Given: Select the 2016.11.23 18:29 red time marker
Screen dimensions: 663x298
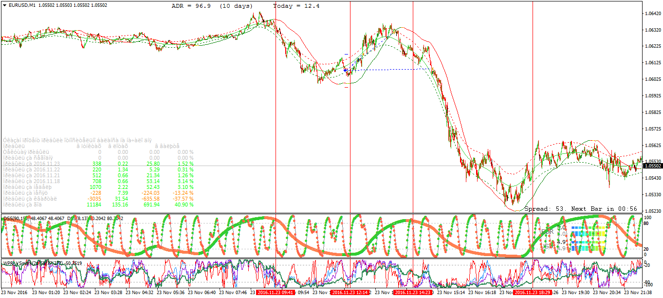Looking at the screenshot, I should coord(533,292).
